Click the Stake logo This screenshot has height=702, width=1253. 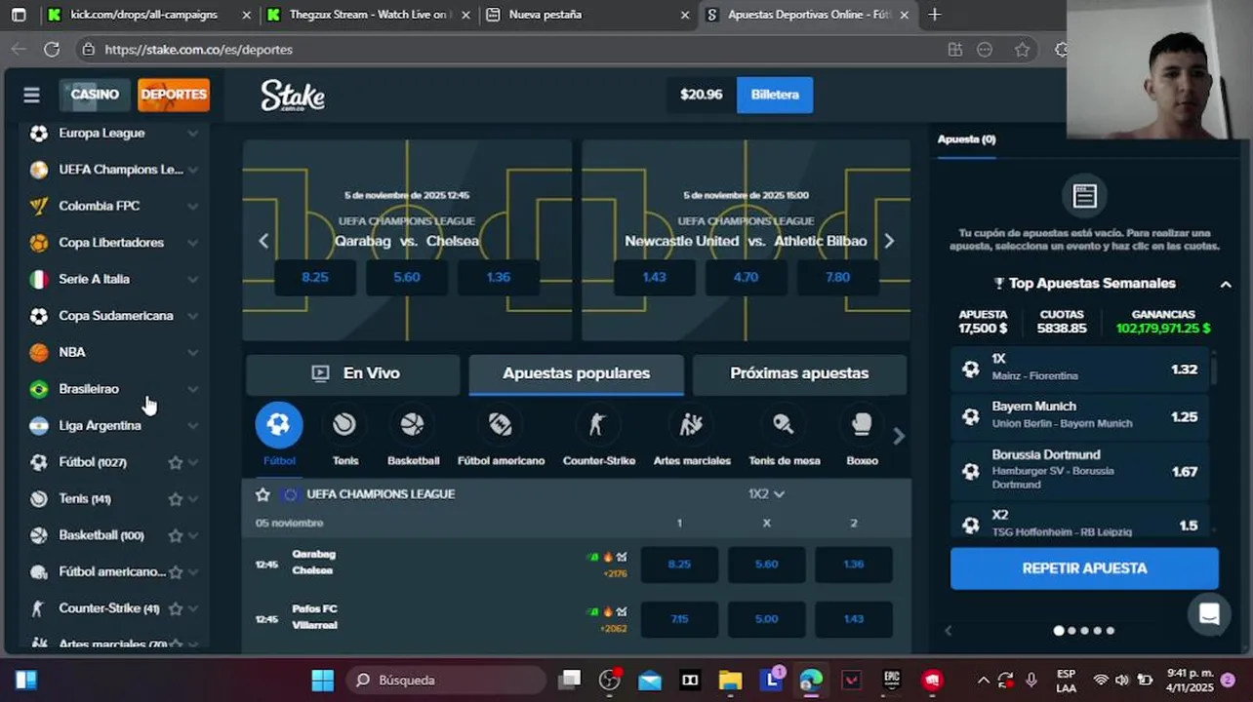[293, 96]
